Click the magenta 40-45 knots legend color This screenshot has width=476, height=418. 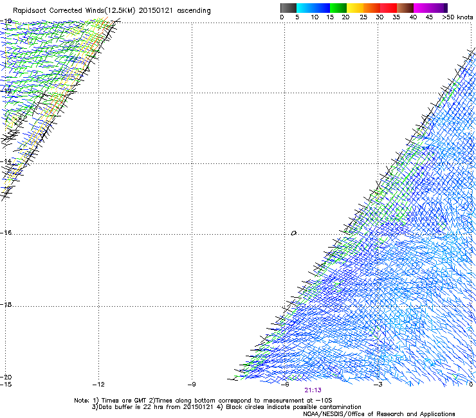pos(422,8)
